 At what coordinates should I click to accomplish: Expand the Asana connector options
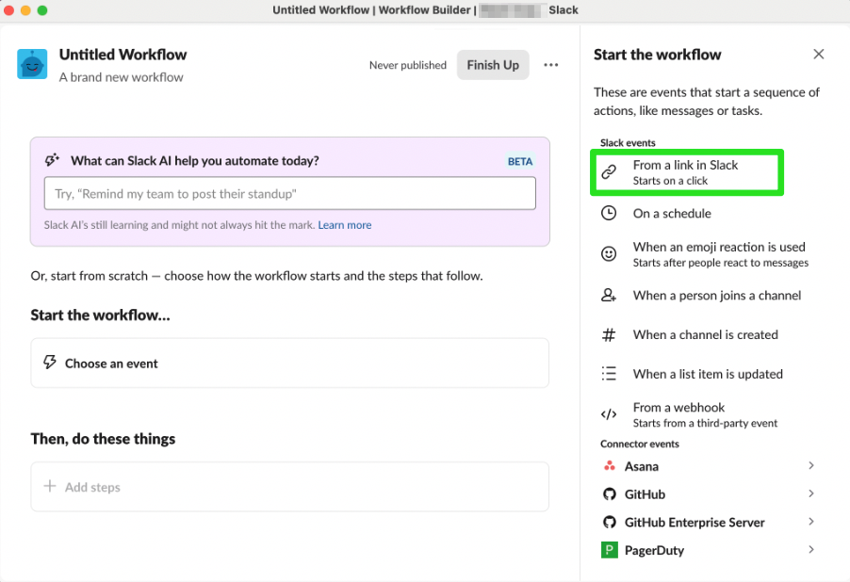(811, 465)
